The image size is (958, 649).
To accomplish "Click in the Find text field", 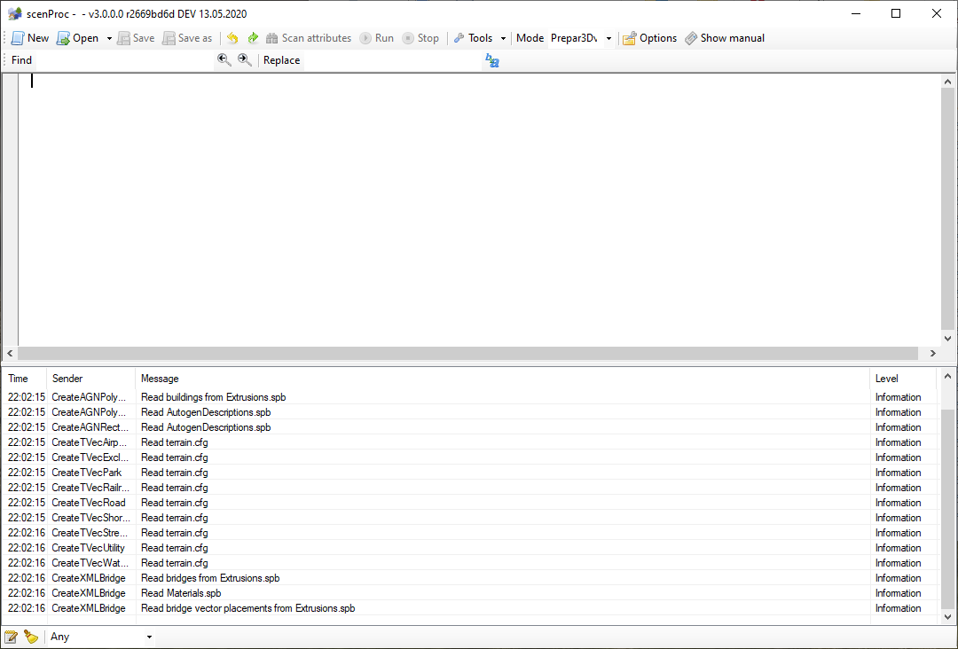I will pos(124,59).
